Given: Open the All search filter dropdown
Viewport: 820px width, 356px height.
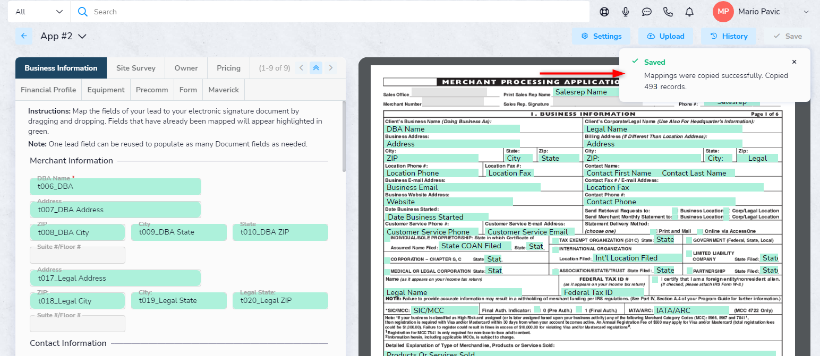Looking at the screenshot, I should [x=39, y=12].
